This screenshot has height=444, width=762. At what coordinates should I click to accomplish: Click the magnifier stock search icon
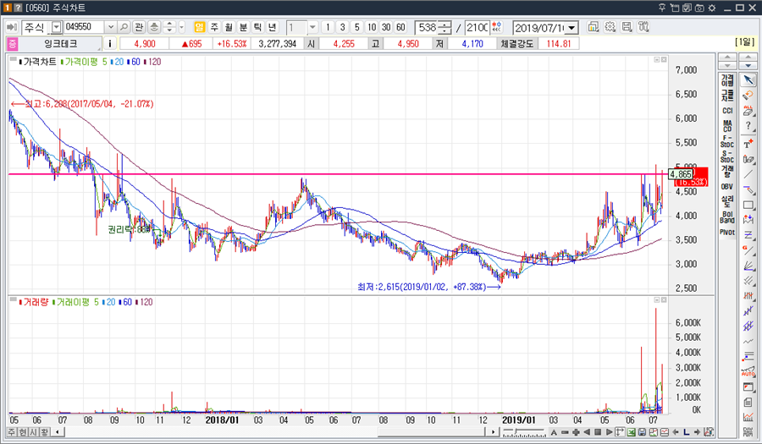[x=124, y=27]
